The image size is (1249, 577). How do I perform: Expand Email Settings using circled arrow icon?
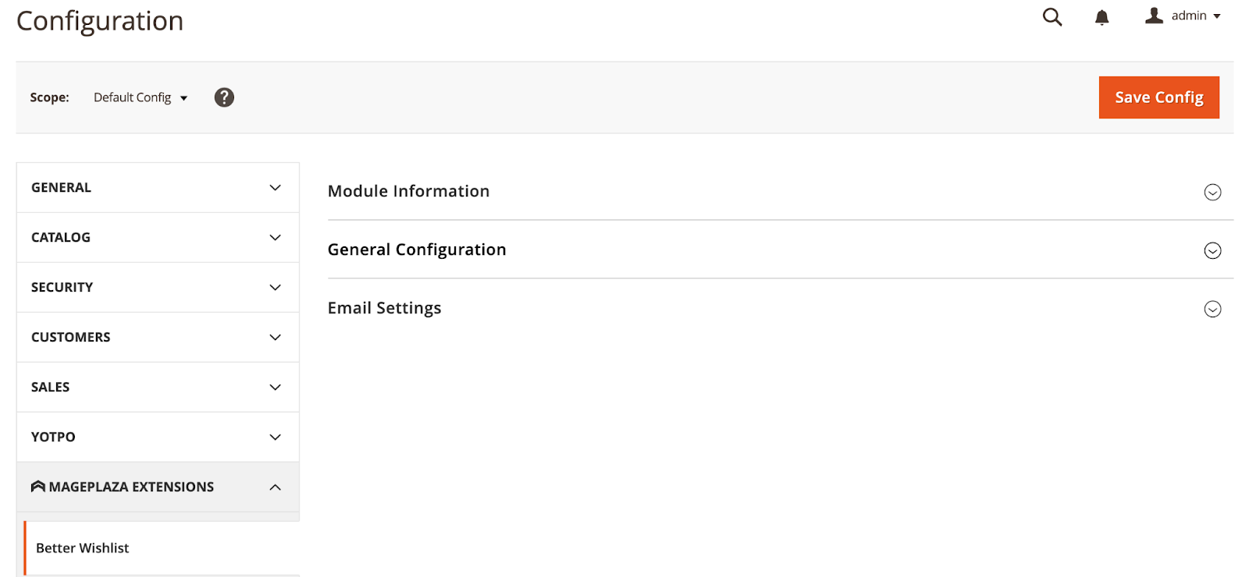pos(1212,310)
